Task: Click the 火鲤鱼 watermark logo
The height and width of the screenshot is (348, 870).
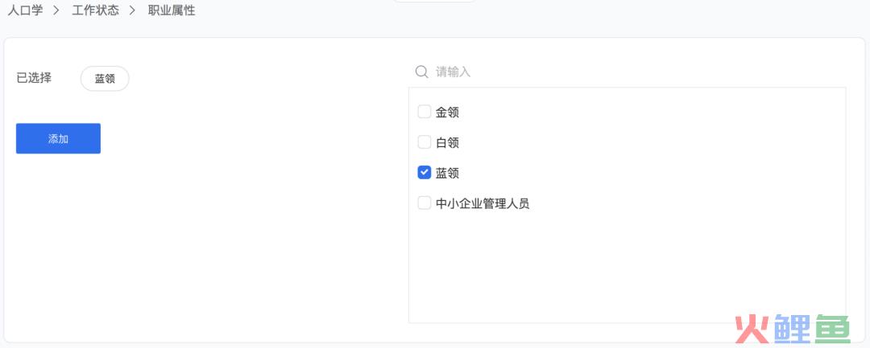Action: coord(793,329)
